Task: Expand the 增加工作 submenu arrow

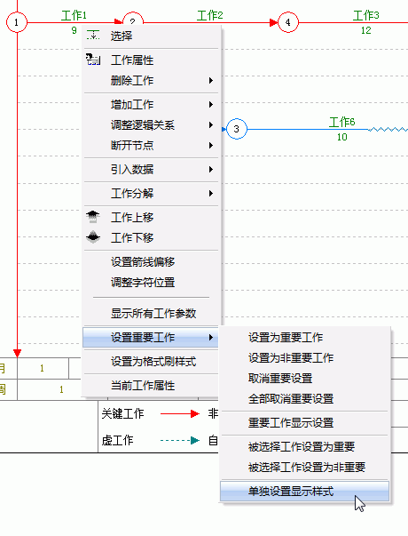Action: [x=211, y=105]
